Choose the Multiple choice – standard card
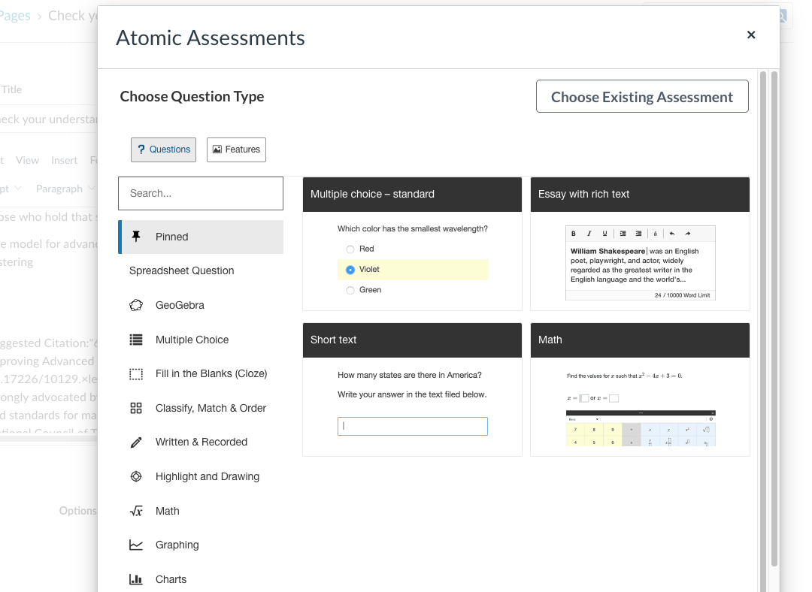This screenshot has width=812, height=592. (412, 243)
